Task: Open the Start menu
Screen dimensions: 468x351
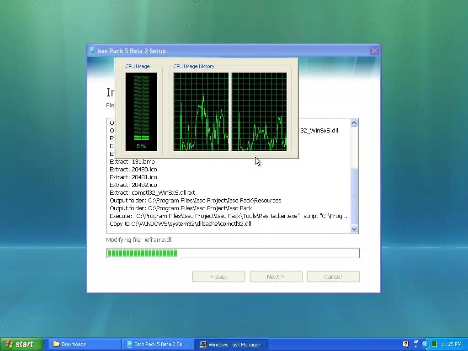Action: pyautogui.click(x=21, y=344)
